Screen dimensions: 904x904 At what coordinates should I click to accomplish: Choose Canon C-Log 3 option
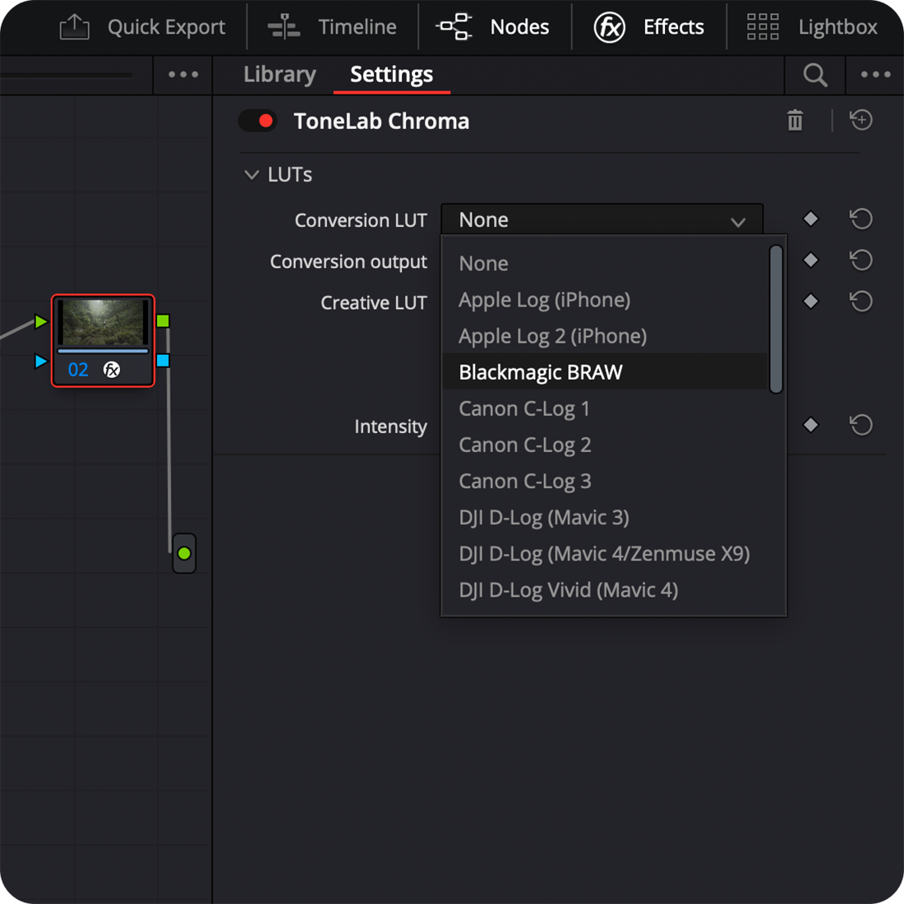(x=525, y=481)
